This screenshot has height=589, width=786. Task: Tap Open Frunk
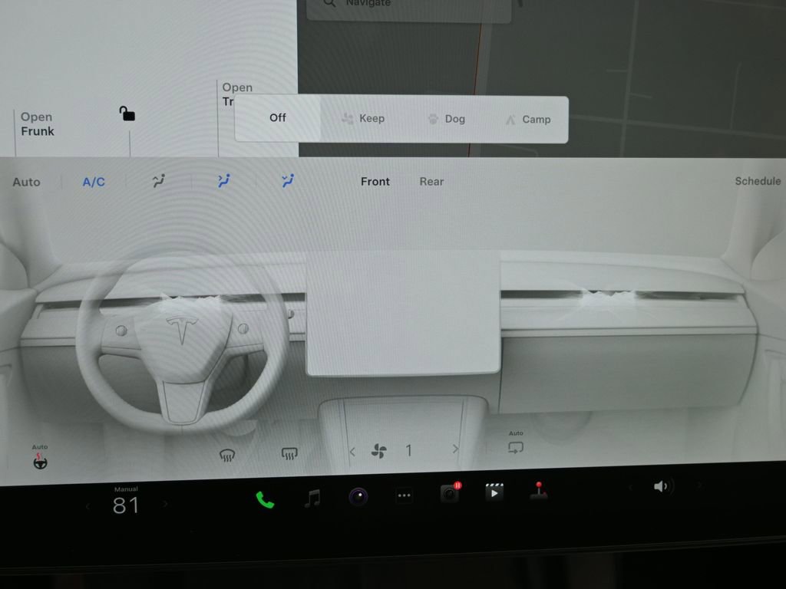click(x=35, y=123)
